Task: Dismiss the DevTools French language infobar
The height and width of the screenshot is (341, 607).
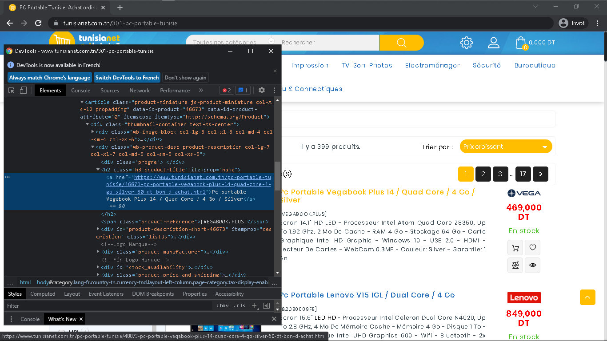Action: click(275, 71)
